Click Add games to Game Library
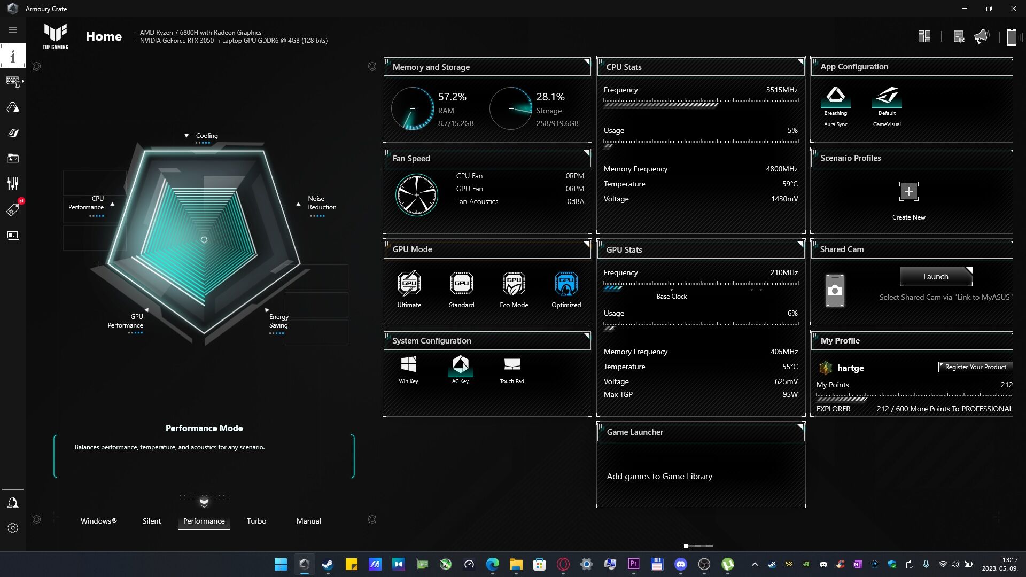The width and height of the screenshot is (1026, 577). pyautogui.click(x=659, y=476)
